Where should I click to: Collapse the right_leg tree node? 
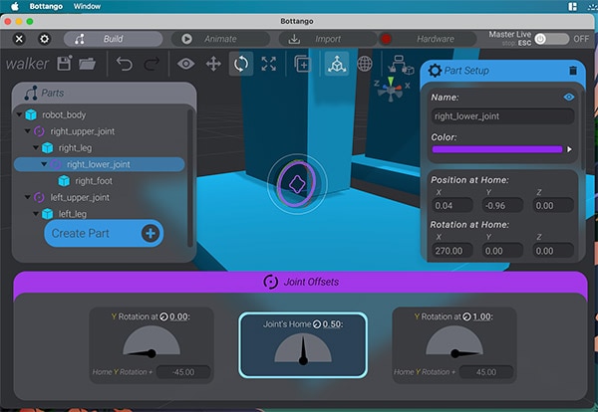pyautogui.click(x=36, y=148)
